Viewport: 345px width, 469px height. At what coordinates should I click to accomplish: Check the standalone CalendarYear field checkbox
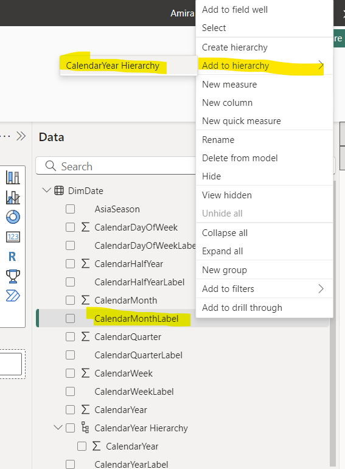click(x=71, y=410)
